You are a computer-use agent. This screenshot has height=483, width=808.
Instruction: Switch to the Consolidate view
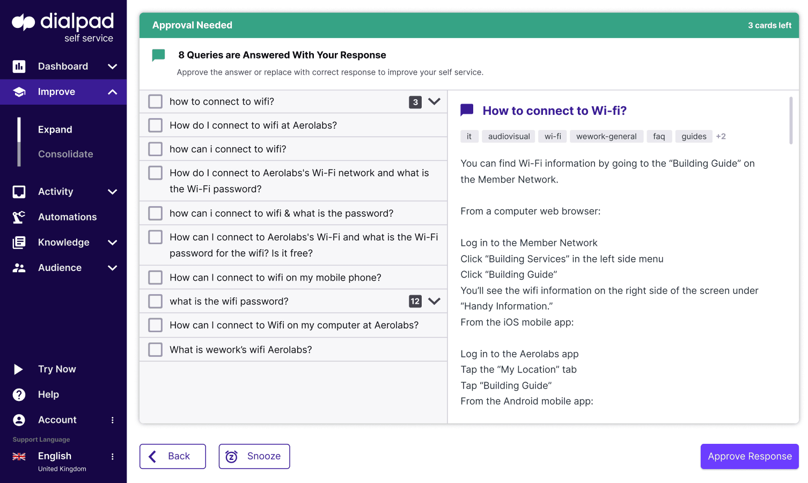(x=65, y=154)
